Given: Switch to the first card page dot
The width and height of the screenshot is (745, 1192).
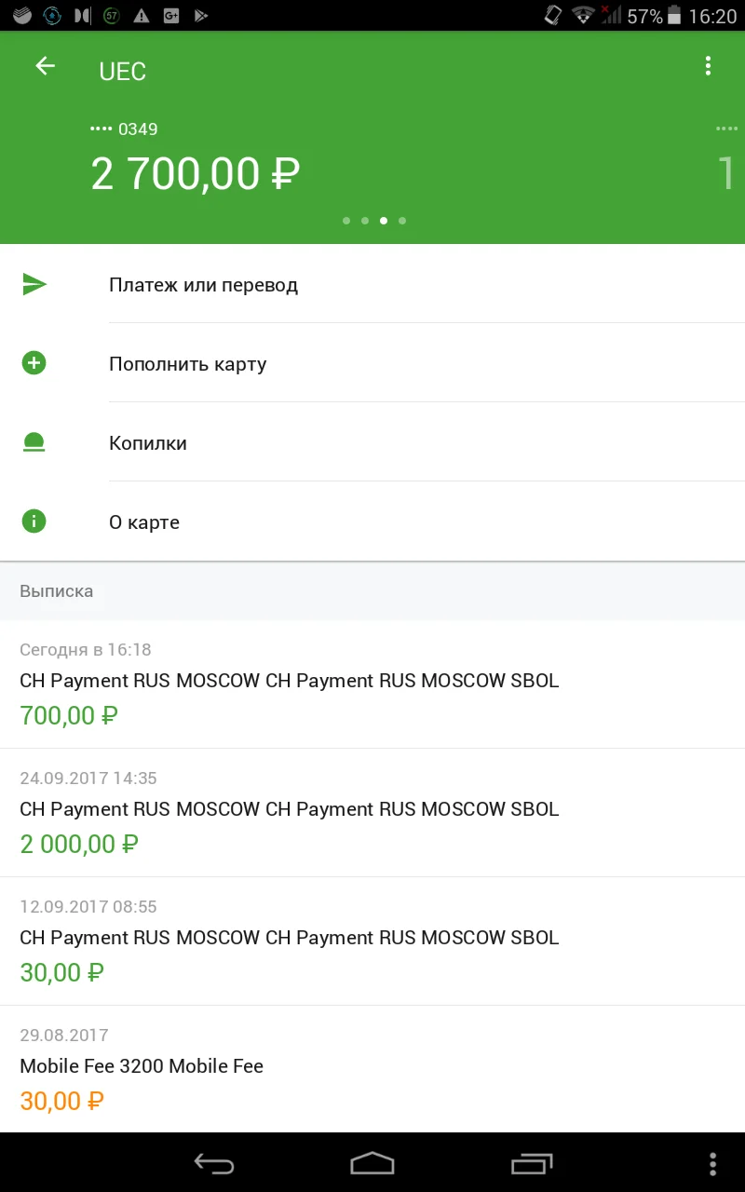Looking at the screenshot, I should [x=346, y=221].
